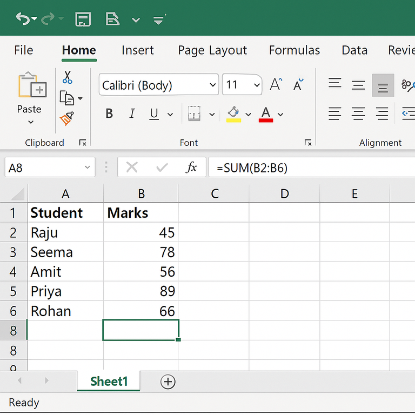Click the Decrease Indent icon
This screenshot has height=415, width=415.
(408, 113)
